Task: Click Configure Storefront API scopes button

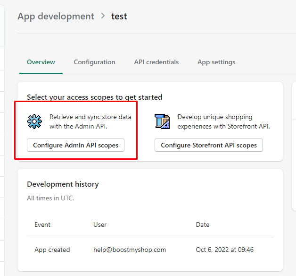Action: click(x=209, y=145)
